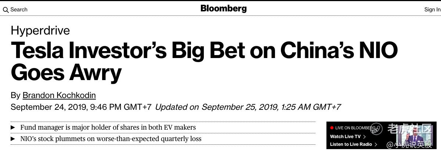The width and height of the screenshot is (441, 155).
Task: Click the first bullet triangle marker
Action: click(13, 127)
